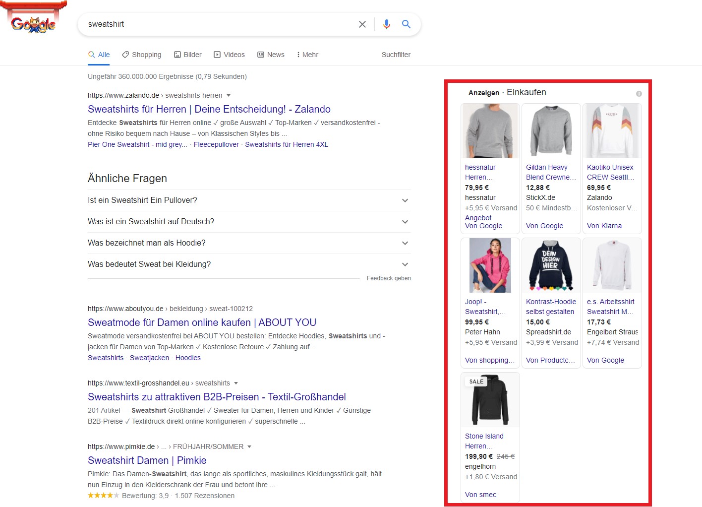The height and width of the screenshot is (507, 702).
Task: Open 'hessnatur Herren…' product title link
Action: coord(480,172)
